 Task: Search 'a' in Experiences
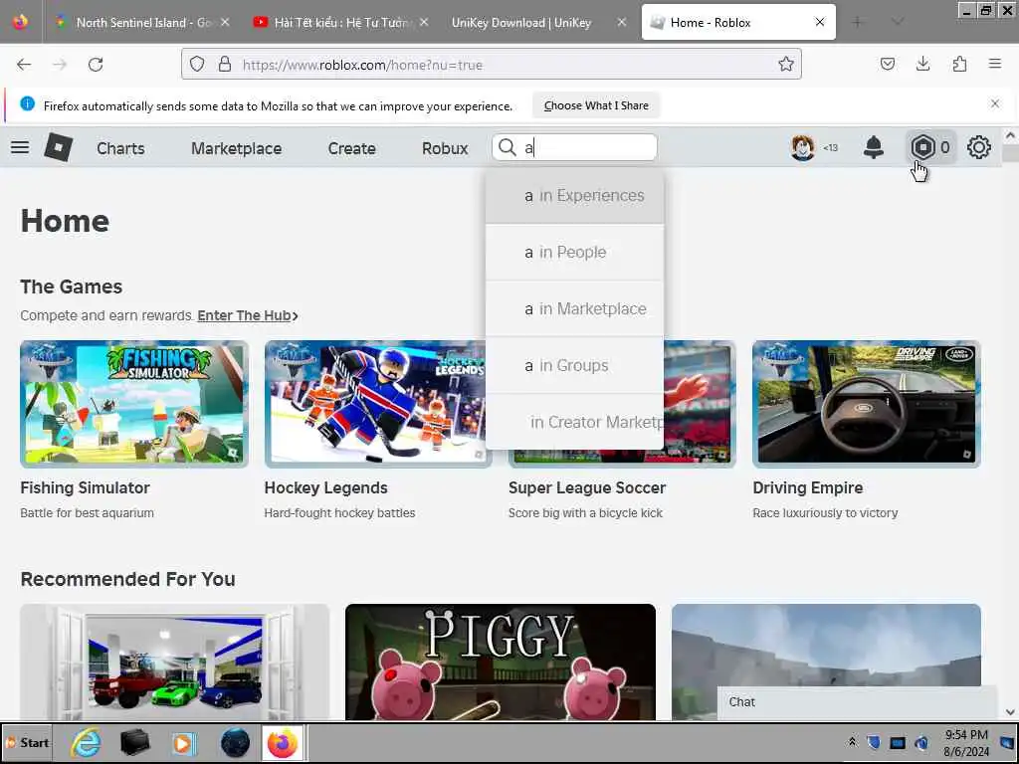tap(574, 196)
